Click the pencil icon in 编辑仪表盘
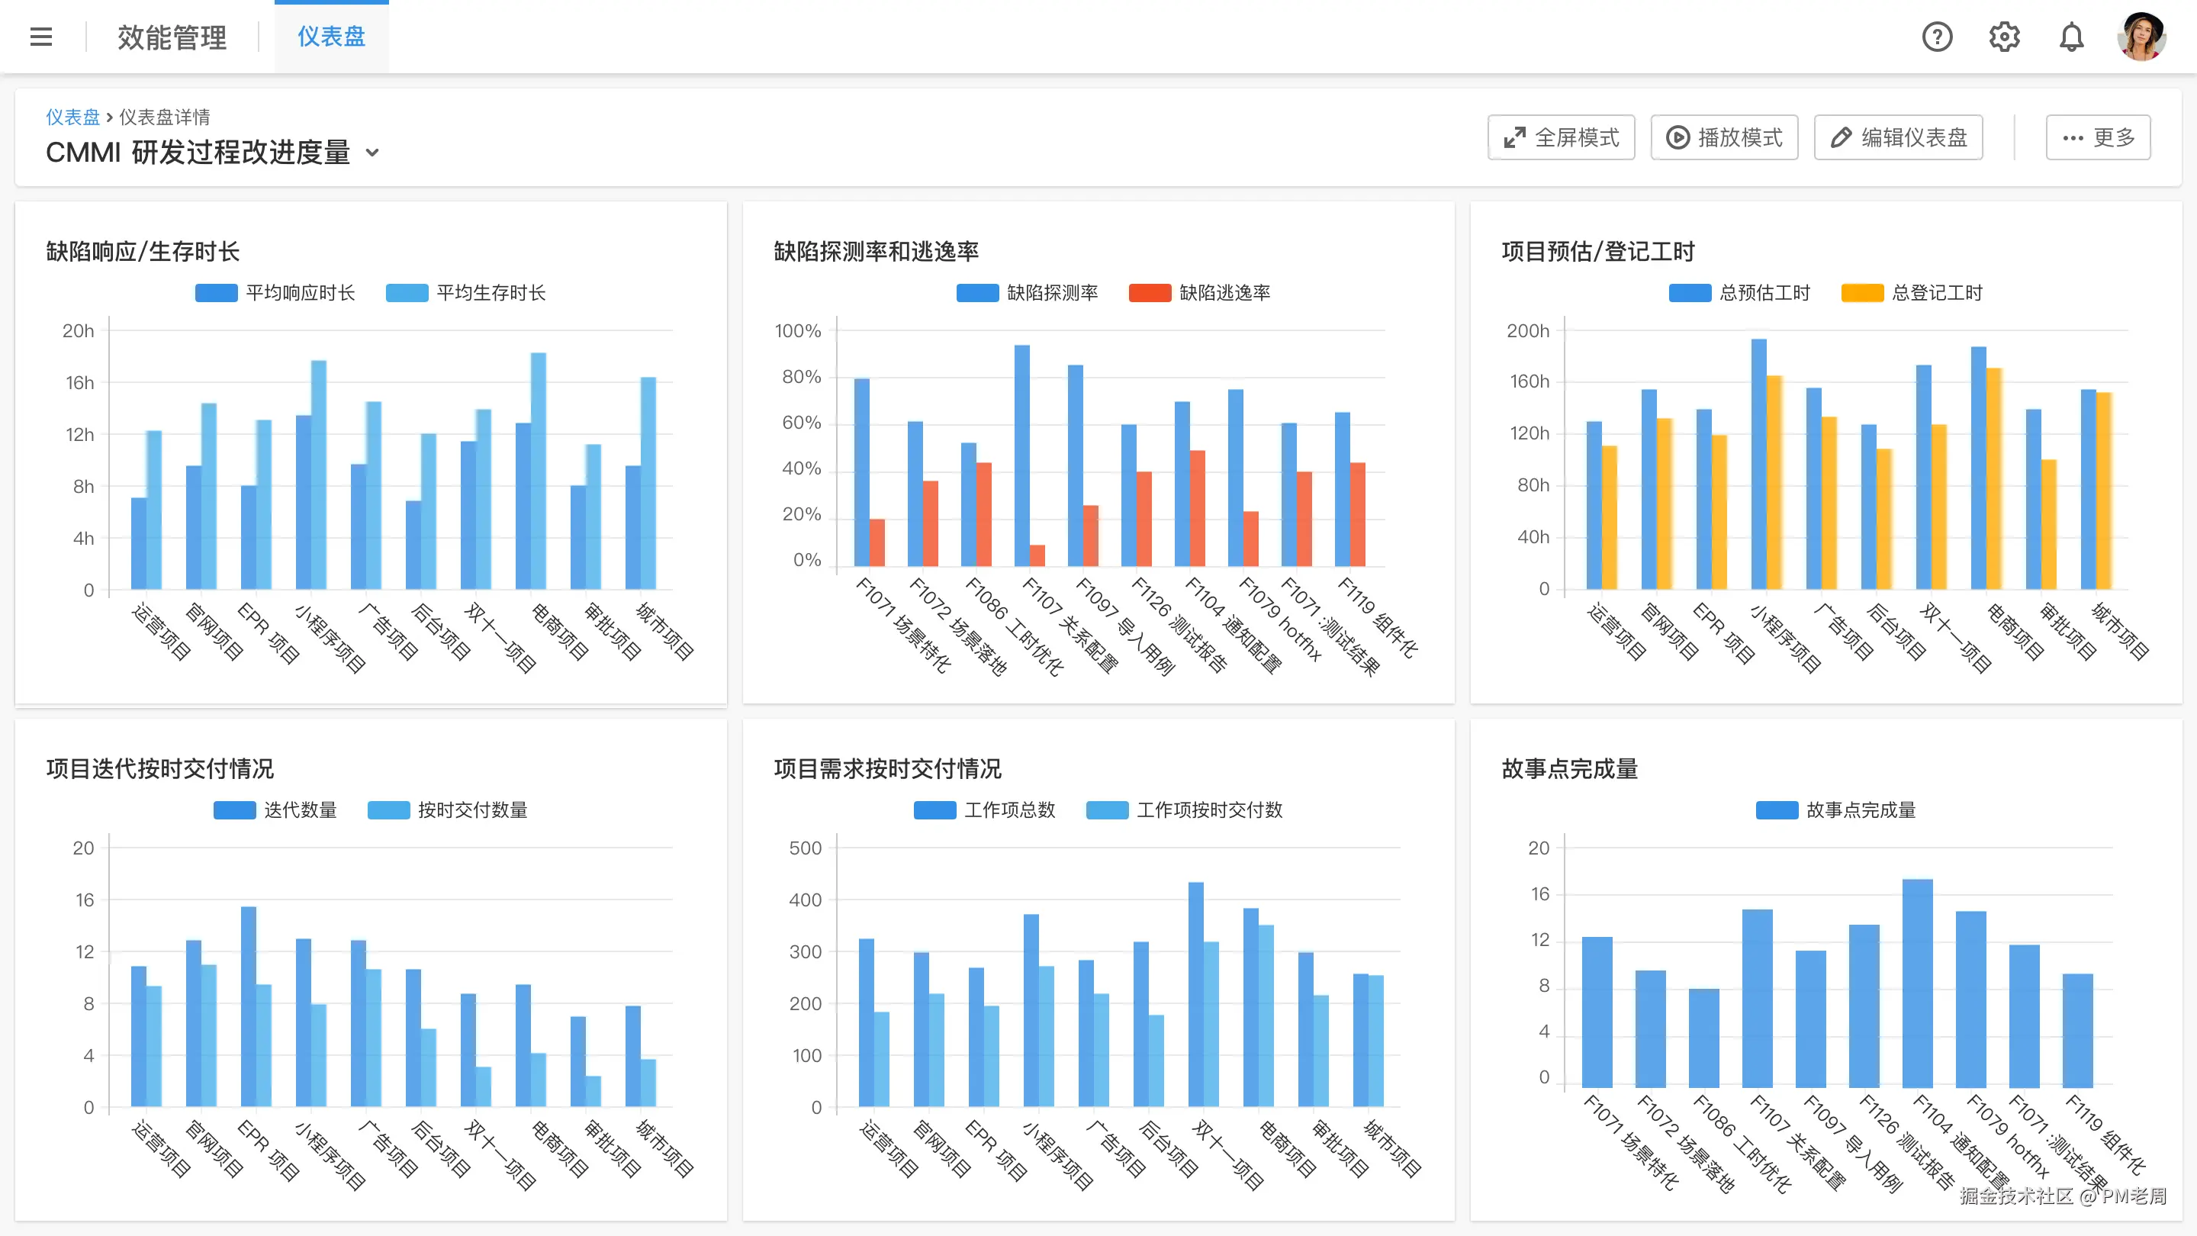 (x=1842, y=137)
